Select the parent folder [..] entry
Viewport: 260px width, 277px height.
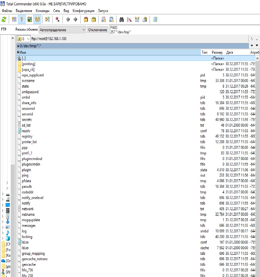click(136, 58)
